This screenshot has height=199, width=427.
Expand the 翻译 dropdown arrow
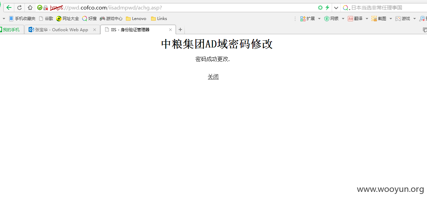[x=367, y=19]
